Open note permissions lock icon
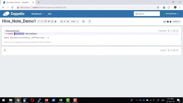The width and height of the screenshot is (183, 103). [170, 22]
